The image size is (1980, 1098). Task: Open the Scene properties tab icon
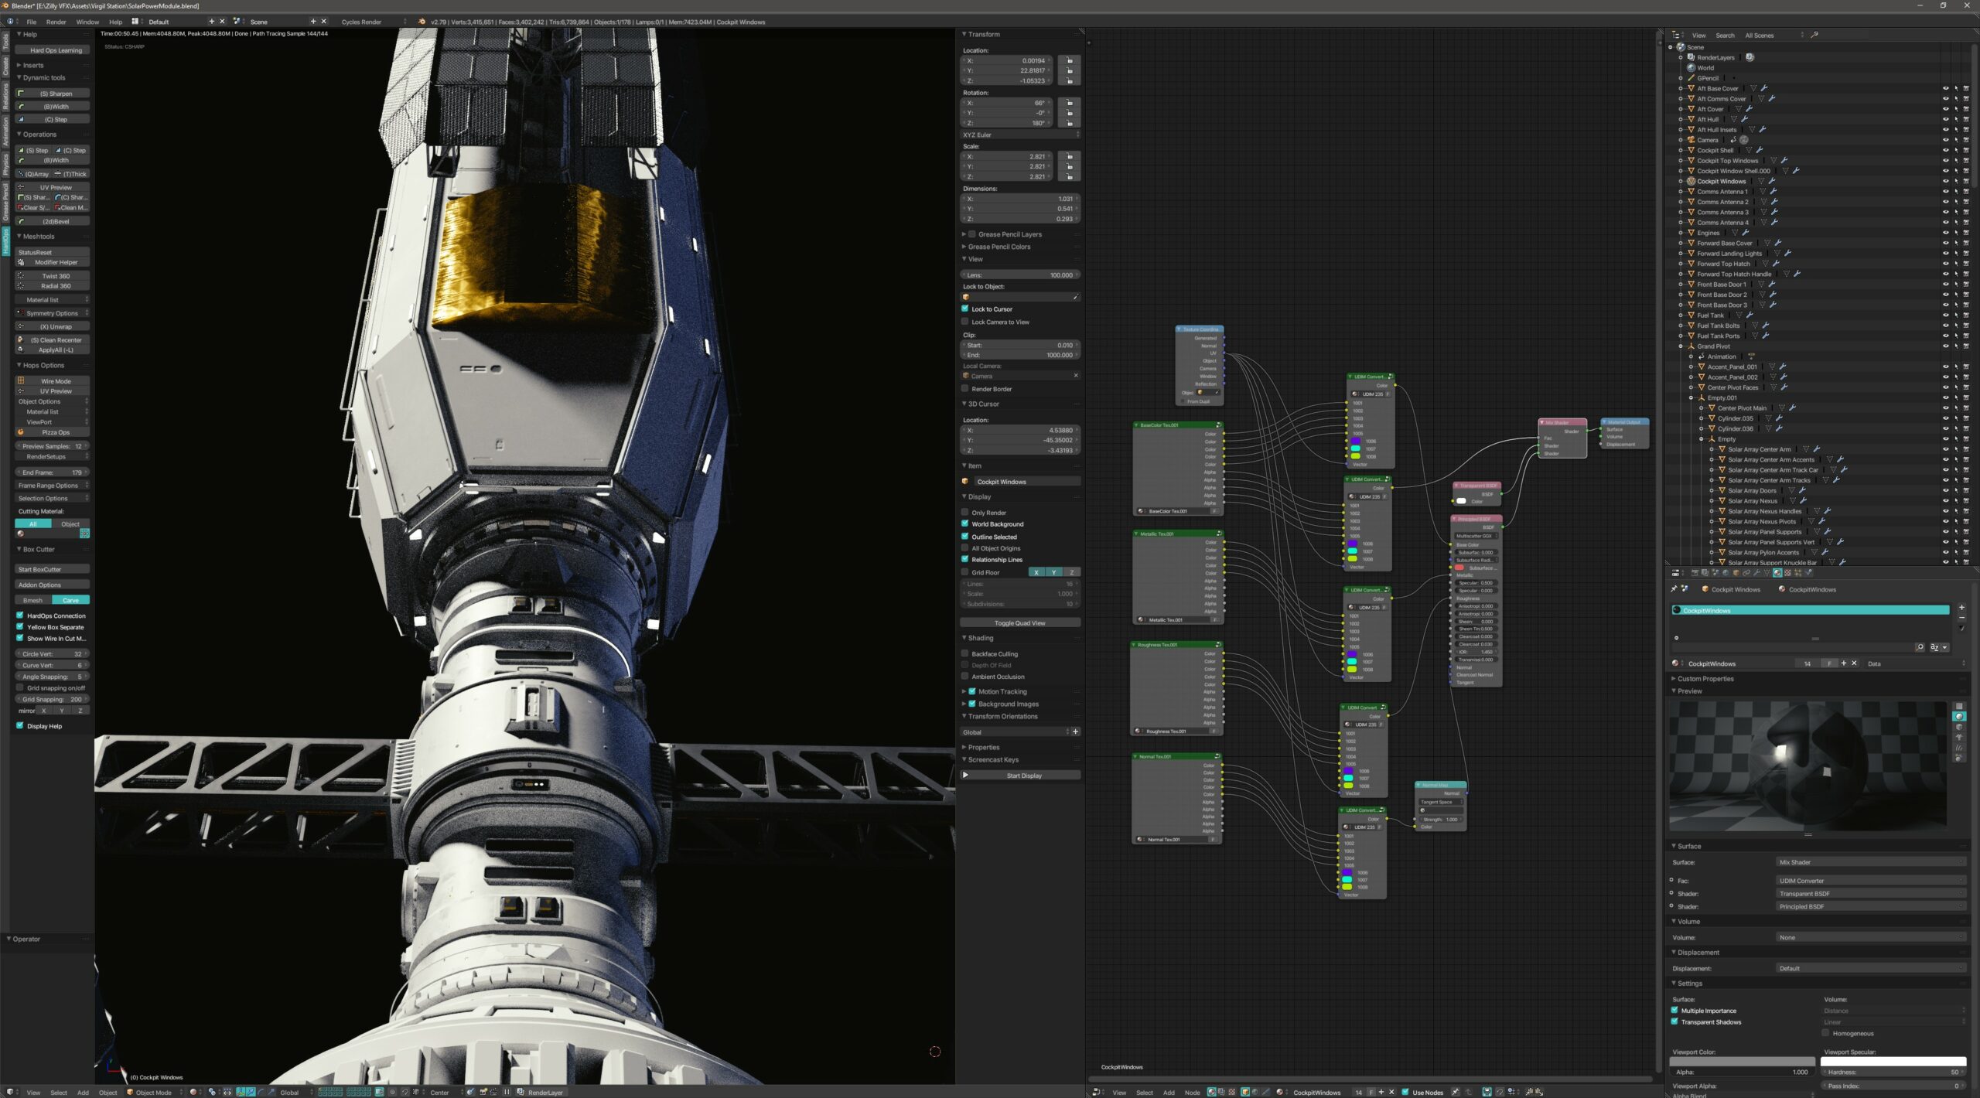(1715, 573)
